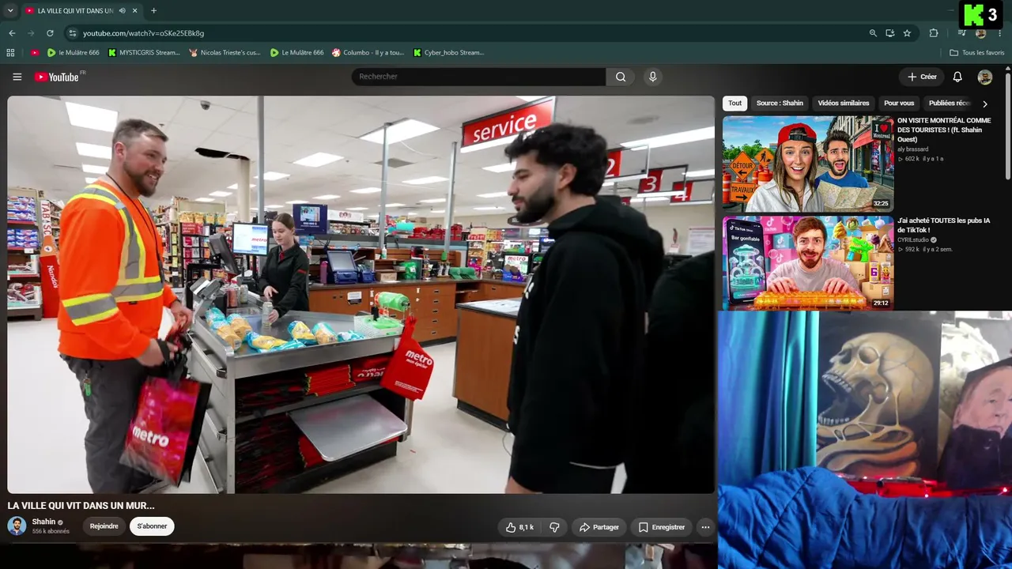Image resolution: width=1012 pixels, height=569 pixels.
Task: Open the first le Mulâtre 666 bookmark
Action: [x=73, y=53]
